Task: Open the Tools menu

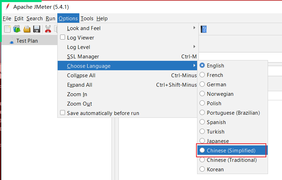Action: (x=87, y=19)
